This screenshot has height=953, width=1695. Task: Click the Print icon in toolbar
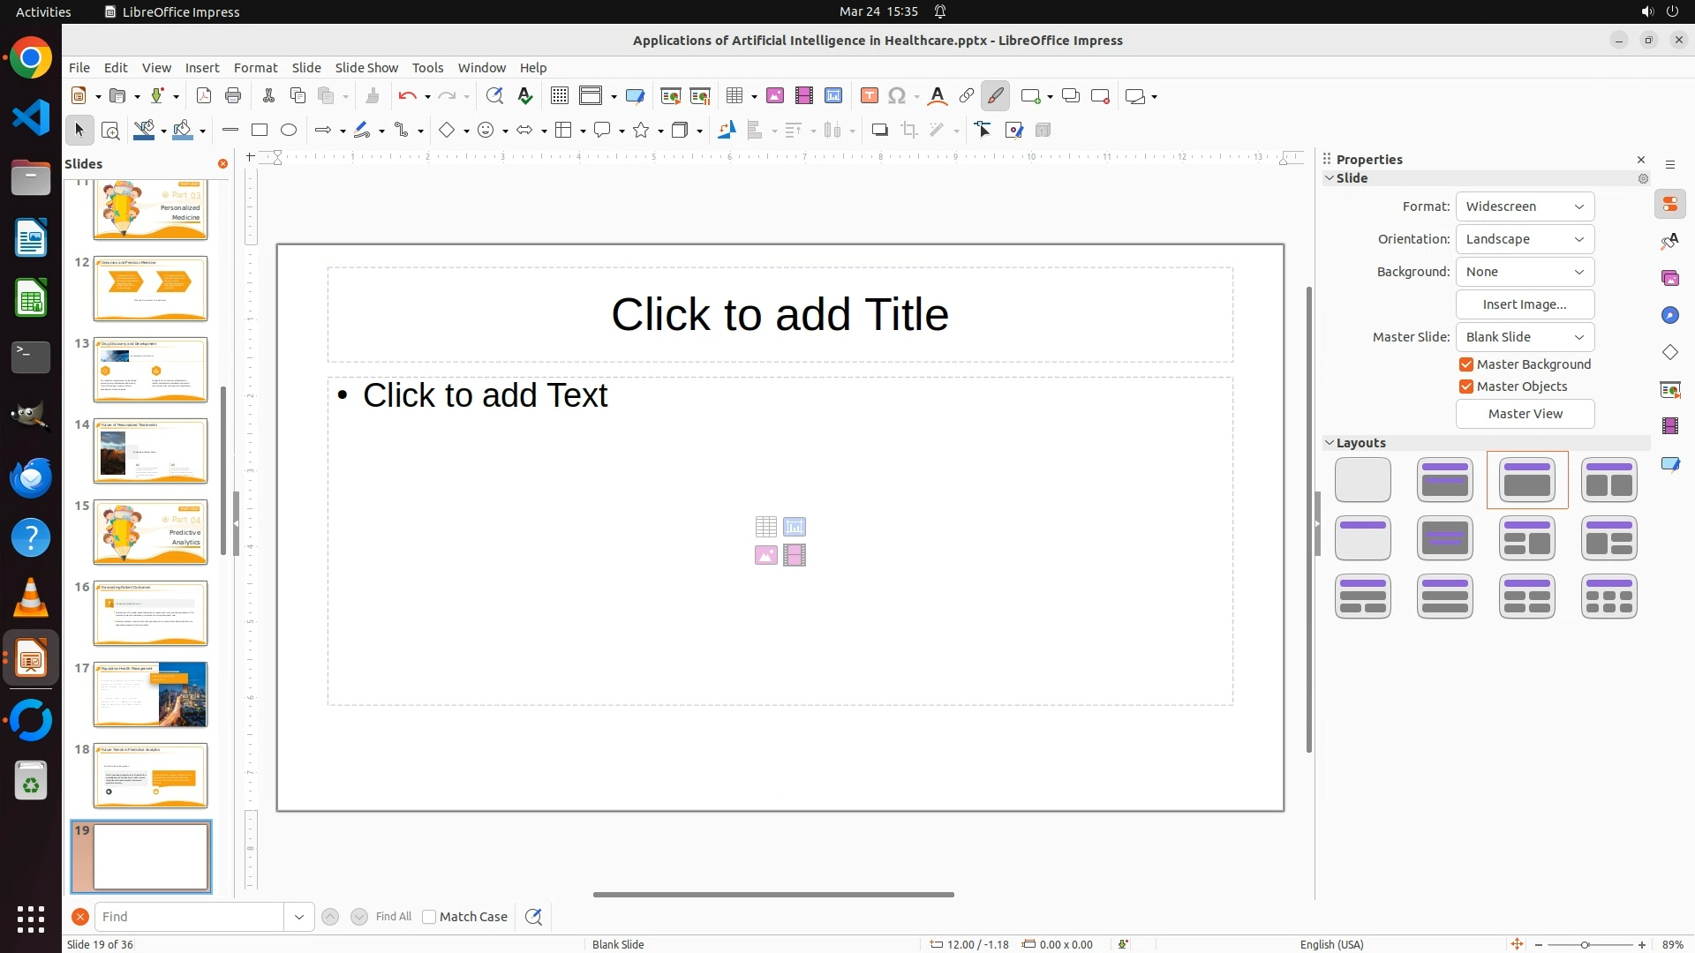click(233, 96)
